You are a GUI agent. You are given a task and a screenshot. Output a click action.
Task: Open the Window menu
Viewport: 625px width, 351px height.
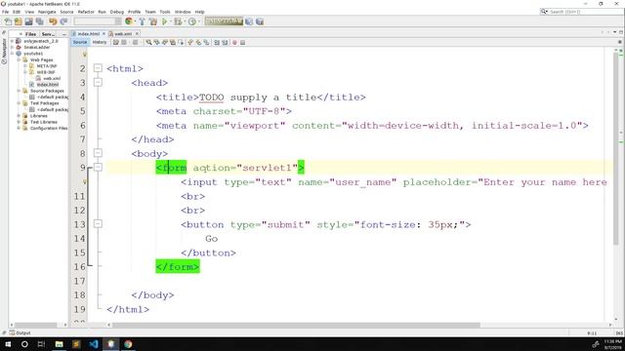pos(183,12)
